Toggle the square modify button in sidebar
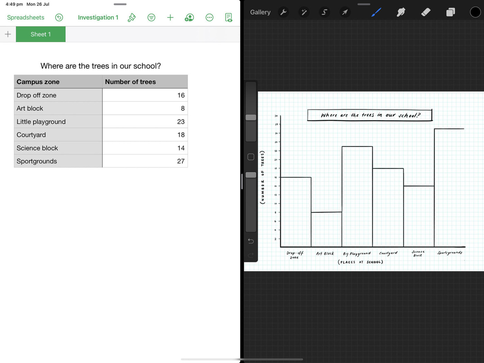Screen dimensions: 484x363 tap(251, 157)
